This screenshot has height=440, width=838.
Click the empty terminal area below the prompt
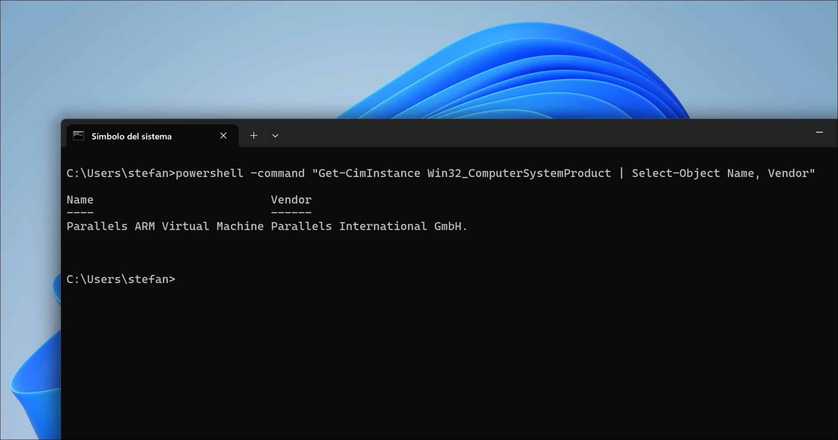click(409, 360)
